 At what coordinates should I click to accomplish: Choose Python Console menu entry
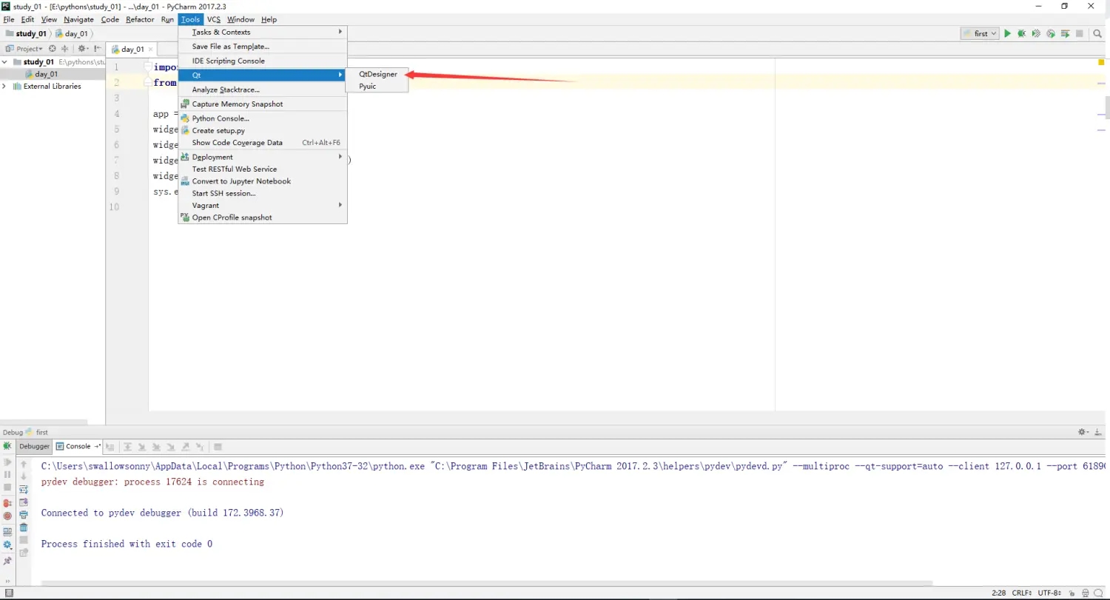click(x=263, y=118)
